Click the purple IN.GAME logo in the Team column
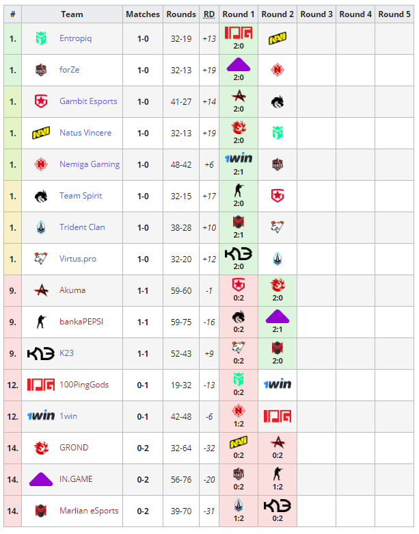This screenshot has width=419, height=534. point(41,479)
